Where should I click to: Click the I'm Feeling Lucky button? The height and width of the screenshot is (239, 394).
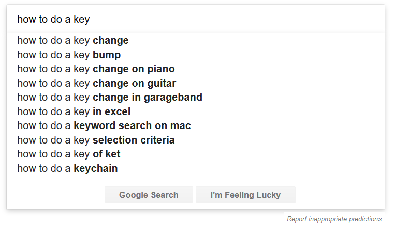(x=245, y=195)
